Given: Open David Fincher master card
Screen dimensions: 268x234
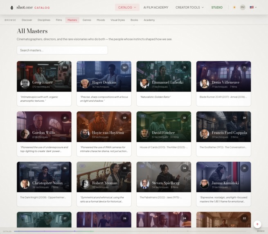Looking at the screenshot, I should pyautogui.click(x=164, y=134).
